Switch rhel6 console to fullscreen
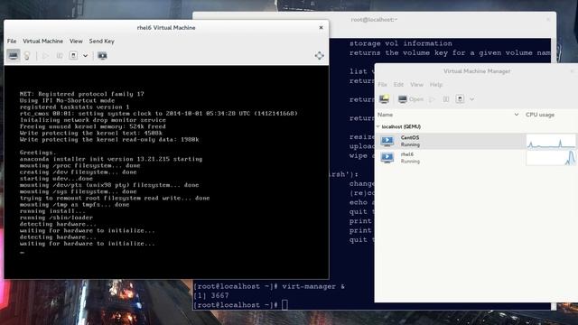The width and height of the screenshot is (578, 325). [x=319, y=56]
